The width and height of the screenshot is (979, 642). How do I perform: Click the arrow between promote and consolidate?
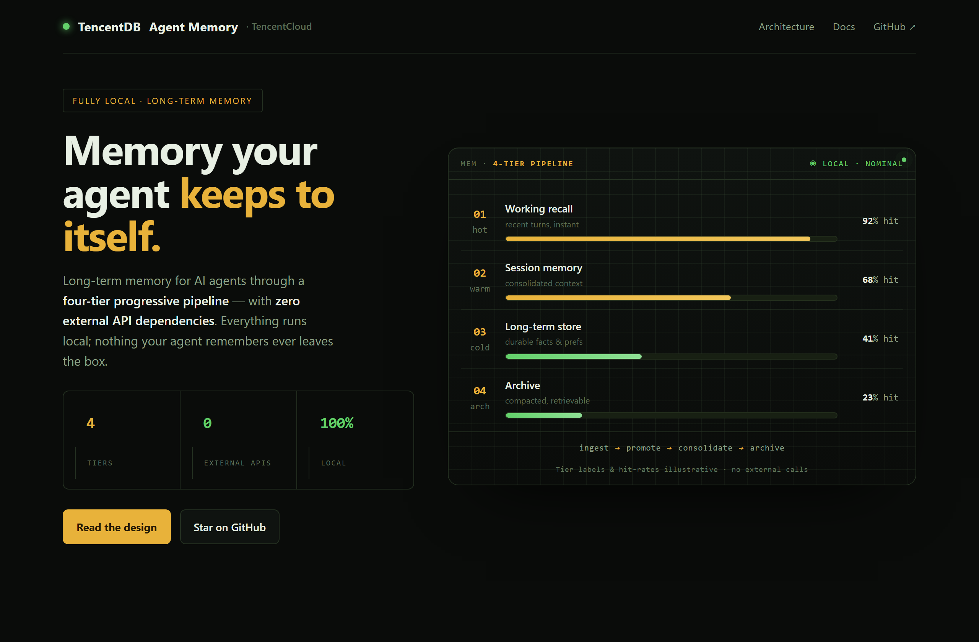[x=669, y=448]
